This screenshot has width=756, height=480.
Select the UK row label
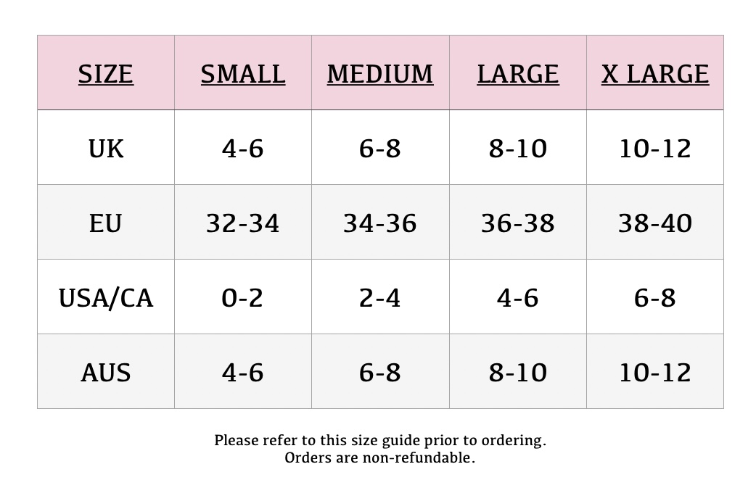[106, 149]
